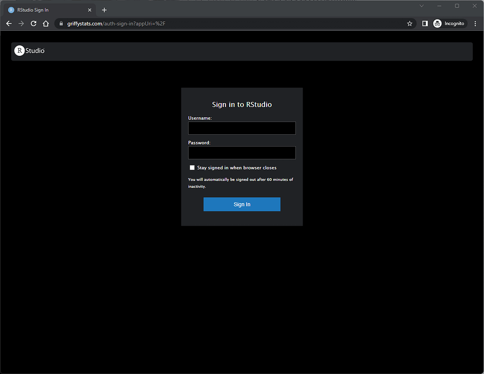This screenshot has height=374, width=484.
Task: Focus the Username input field
Action: tap(242, 128)
